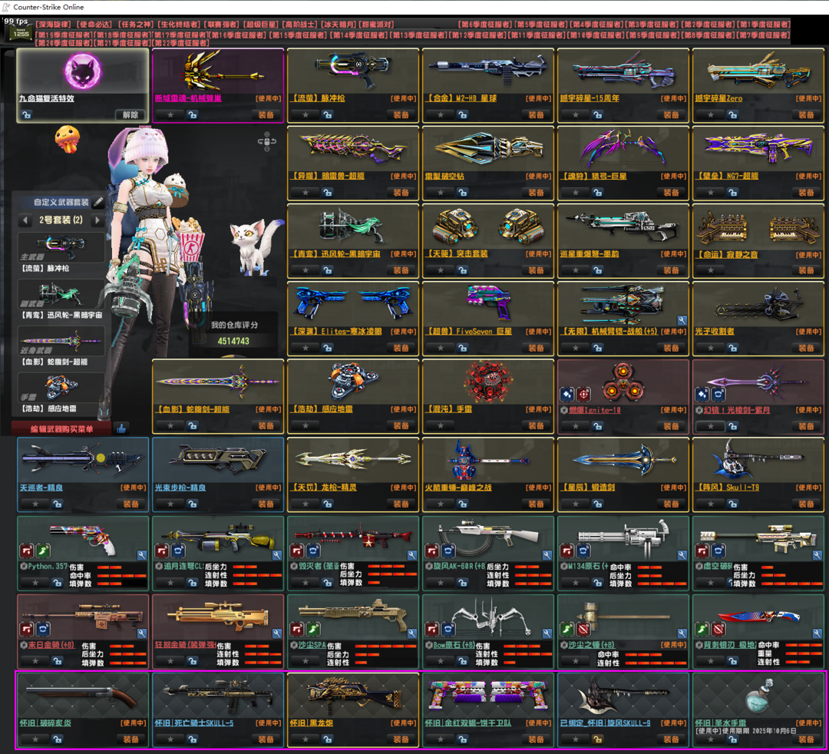Open wrench settings on 追月连弩 card

click(x=277, y=555)
